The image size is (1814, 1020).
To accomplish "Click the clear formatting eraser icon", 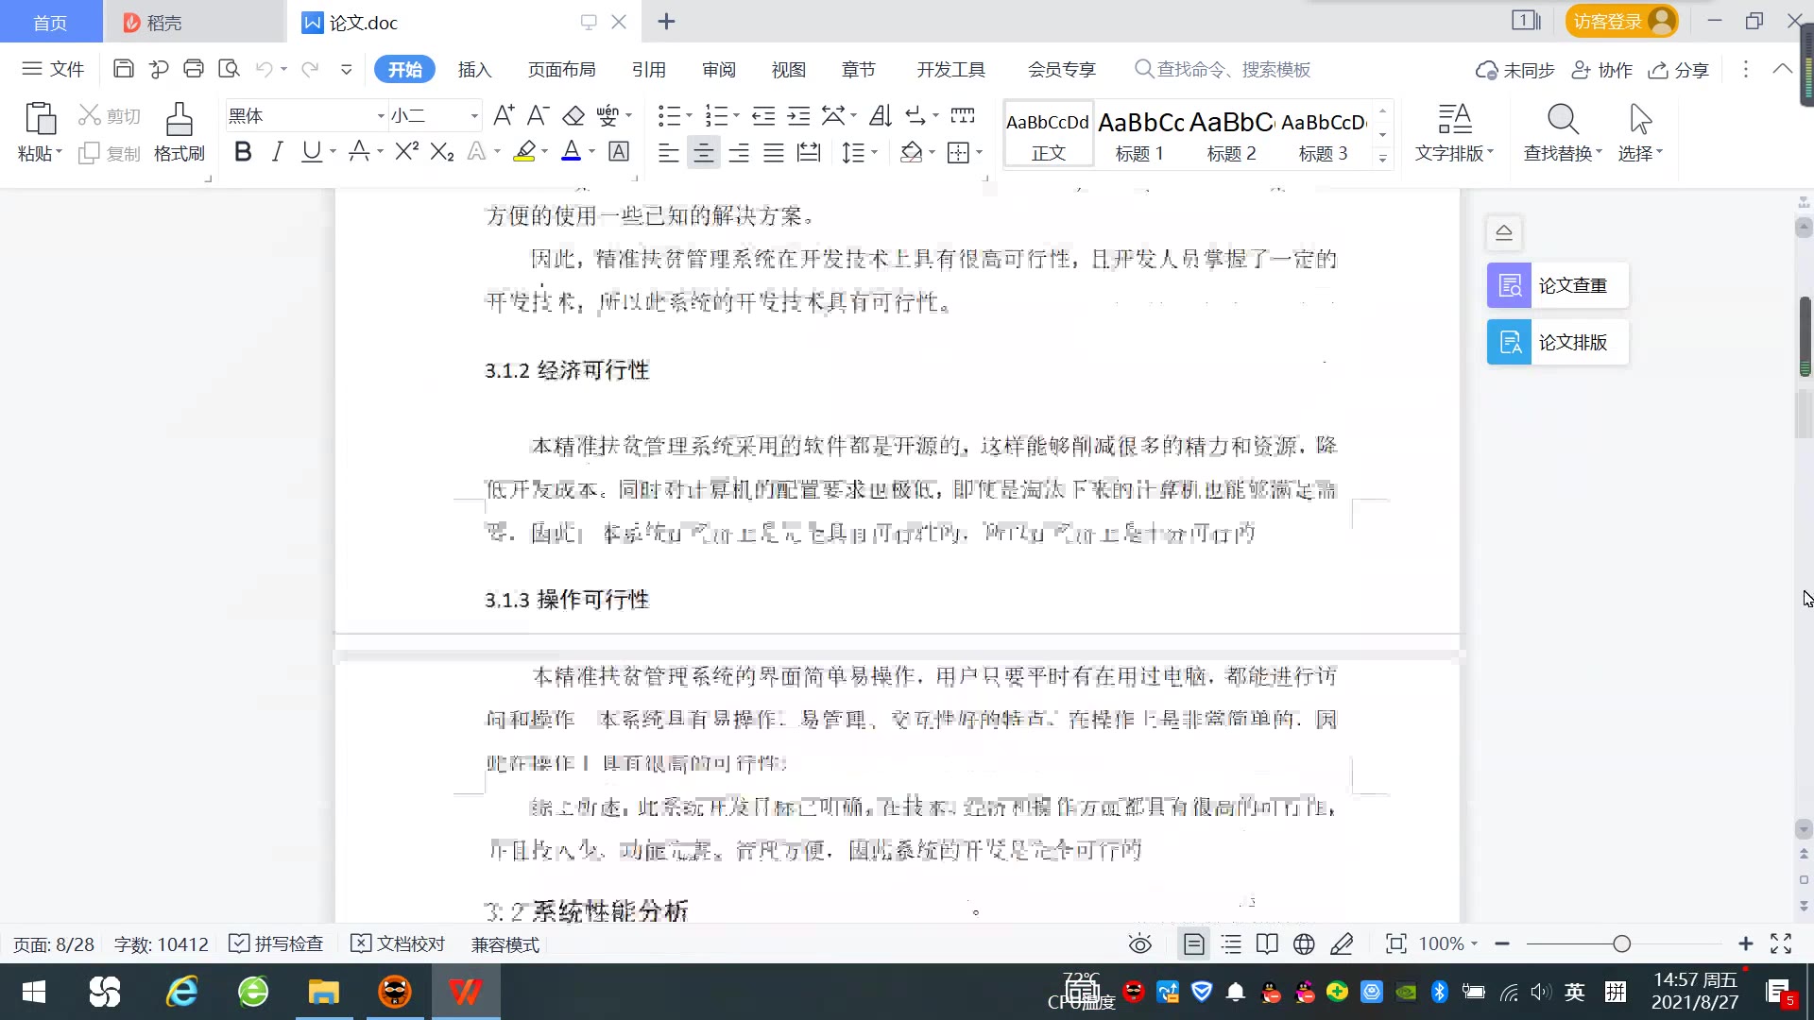I will coord(573,116).
